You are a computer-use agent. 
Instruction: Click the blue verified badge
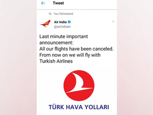click(x=69, y=22)
